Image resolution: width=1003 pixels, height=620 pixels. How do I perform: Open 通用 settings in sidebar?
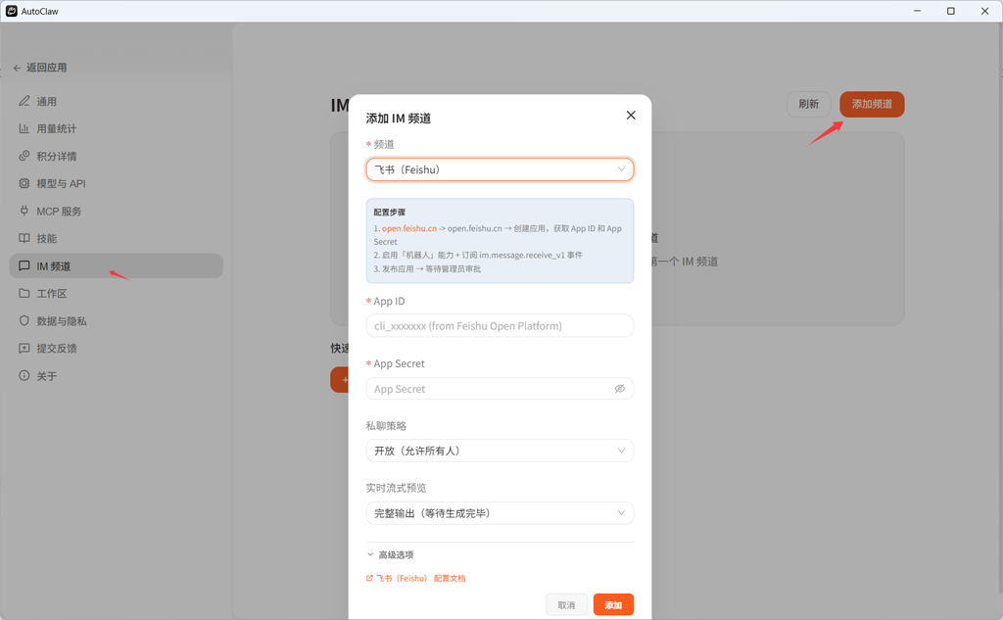116,101
